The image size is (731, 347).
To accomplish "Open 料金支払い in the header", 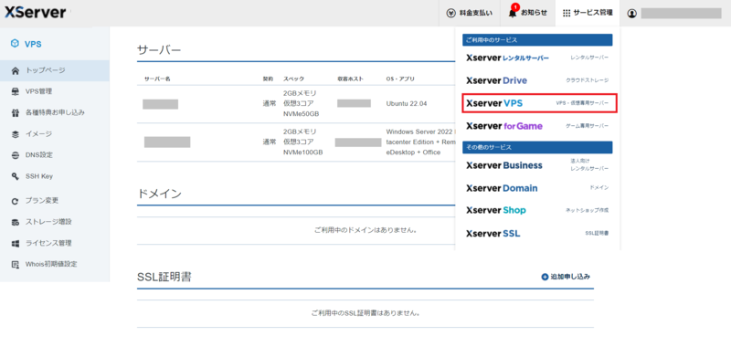I will 470,13.
